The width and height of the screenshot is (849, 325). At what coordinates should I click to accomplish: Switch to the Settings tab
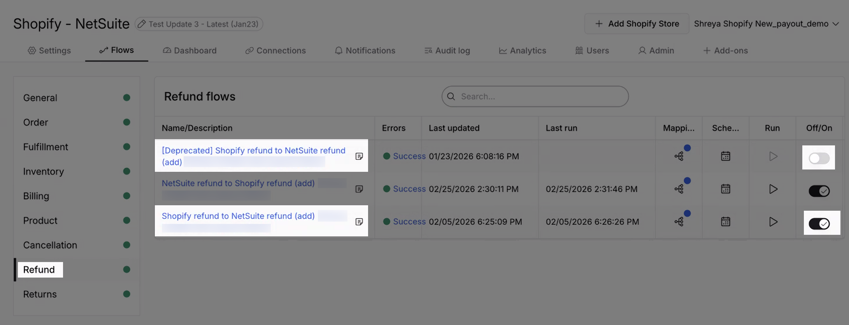point(49,51)
